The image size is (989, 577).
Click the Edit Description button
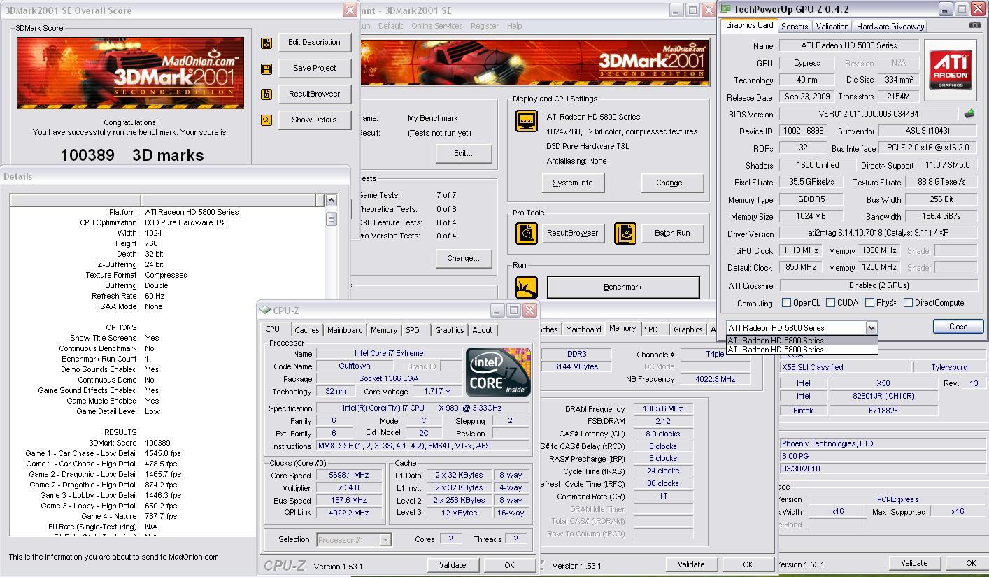click(314, 43)
